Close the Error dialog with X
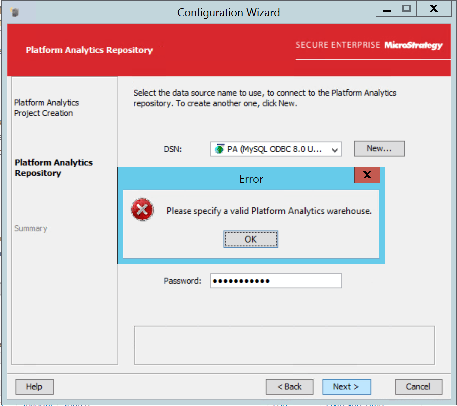The image size is (457, 406). coord(367,175)
